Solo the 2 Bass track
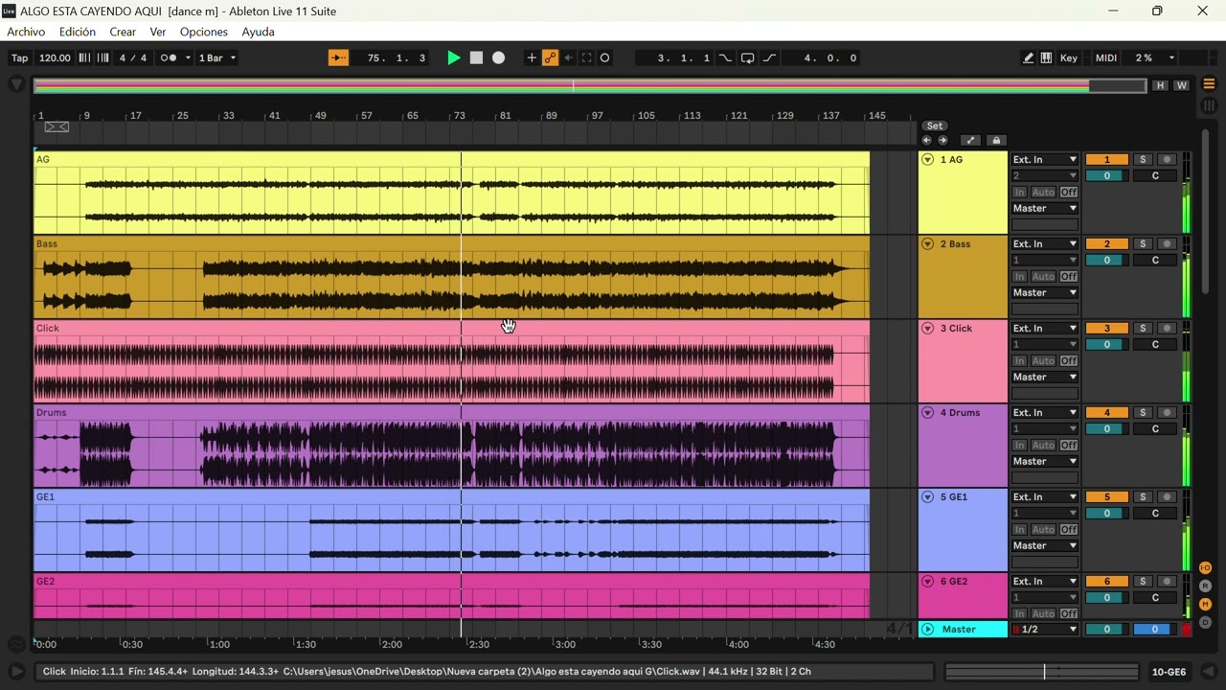Viewport: 1226px width, 690px height. [x=1143, y=244]
